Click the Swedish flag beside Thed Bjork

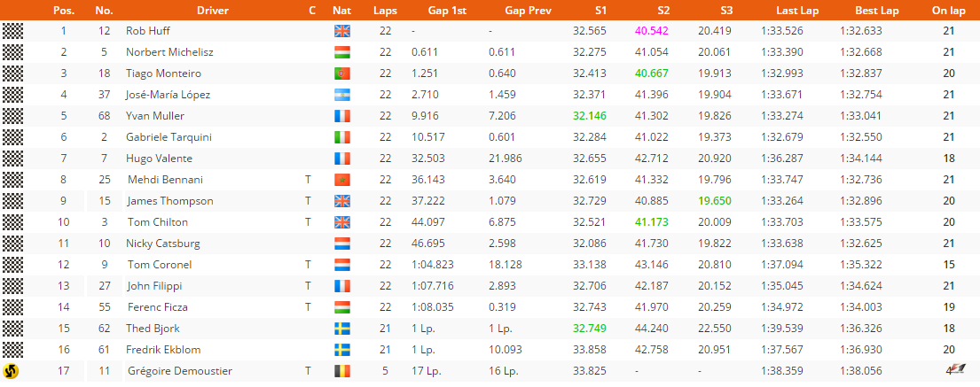(x=343, y=329)
